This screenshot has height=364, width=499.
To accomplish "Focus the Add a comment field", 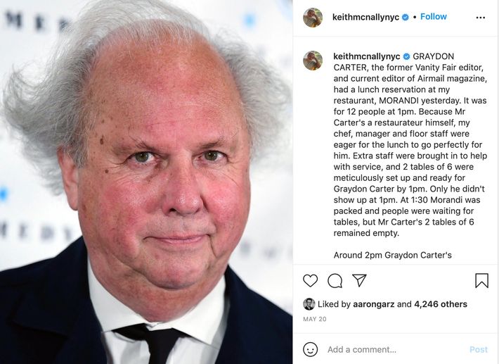I will point(394,350).
